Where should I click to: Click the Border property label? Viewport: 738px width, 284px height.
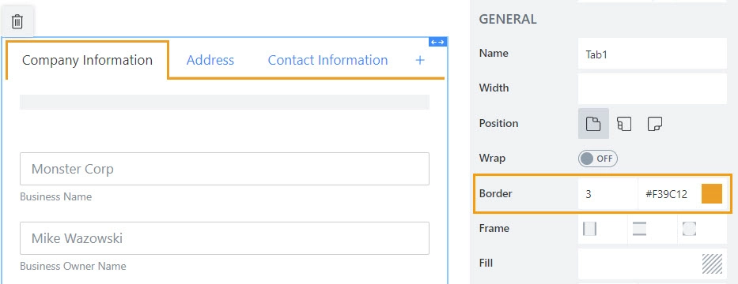click(x=496, y=193)
